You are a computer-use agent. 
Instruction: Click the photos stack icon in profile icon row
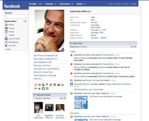click(x=39, y=85)
